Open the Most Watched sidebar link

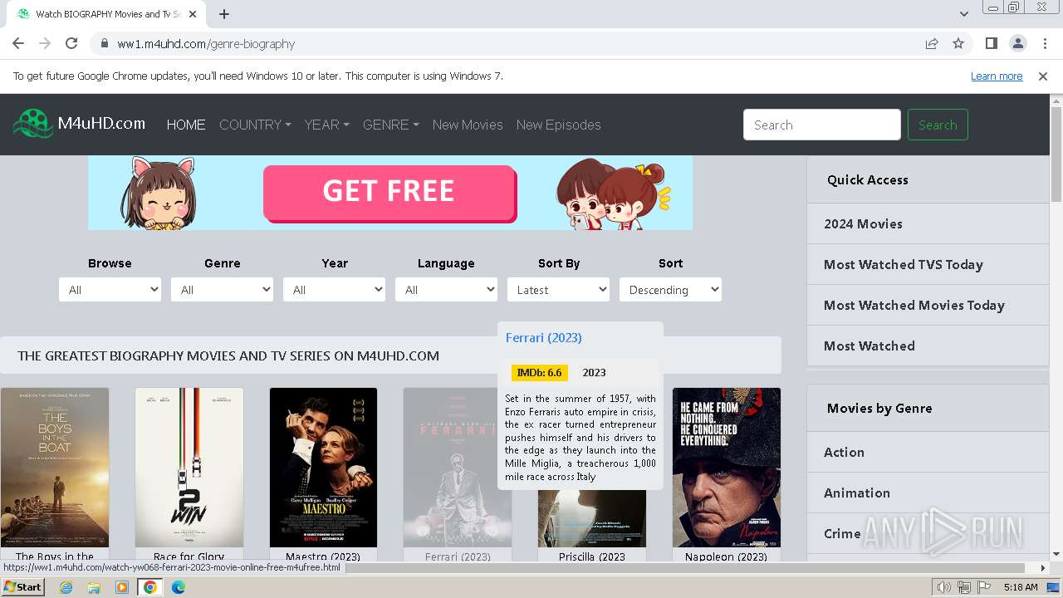pyautogui.click(x=870, y=346)
